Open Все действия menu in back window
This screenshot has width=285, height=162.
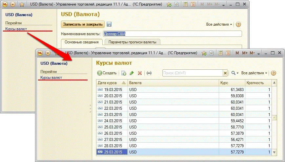pos(219,24)
